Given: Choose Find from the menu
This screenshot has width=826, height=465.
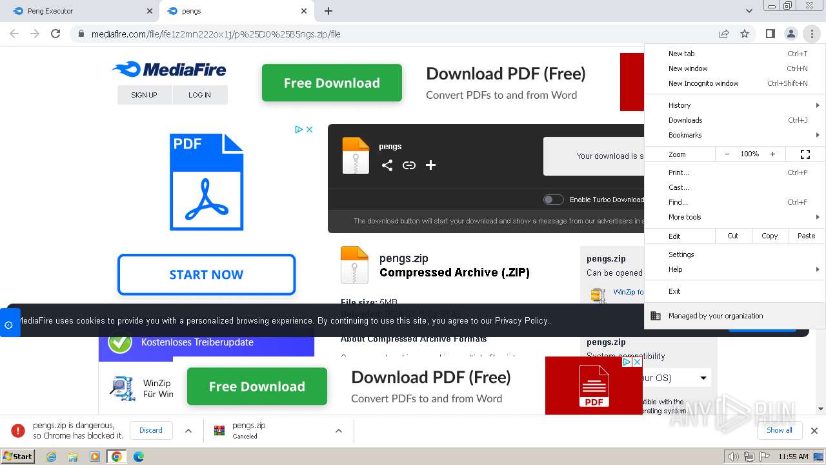Looking at the screenshot, I should (x=735, y=202).
